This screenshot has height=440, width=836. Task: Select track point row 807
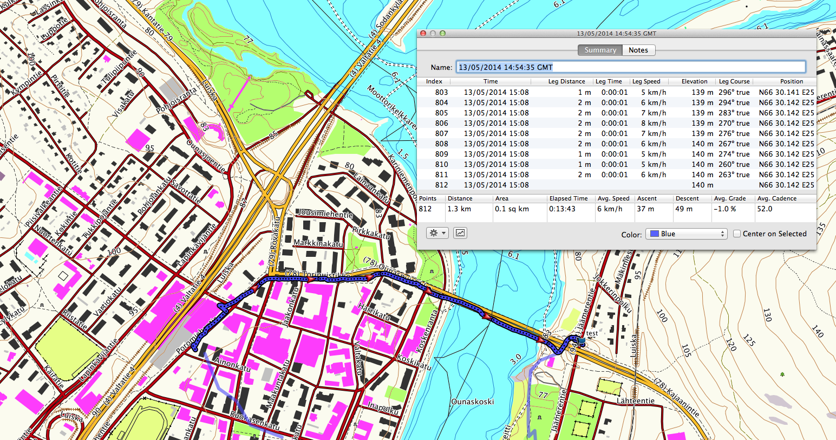(x=617, y=133)
